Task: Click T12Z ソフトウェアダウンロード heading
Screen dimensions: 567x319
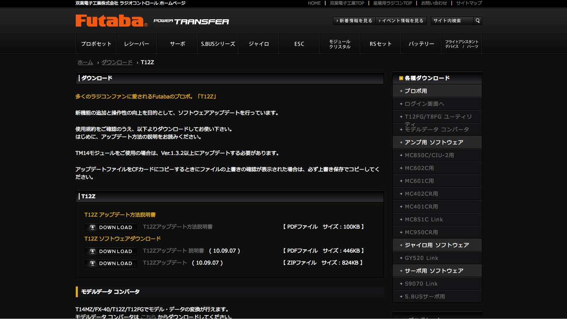Action: [x=122, y=239]
